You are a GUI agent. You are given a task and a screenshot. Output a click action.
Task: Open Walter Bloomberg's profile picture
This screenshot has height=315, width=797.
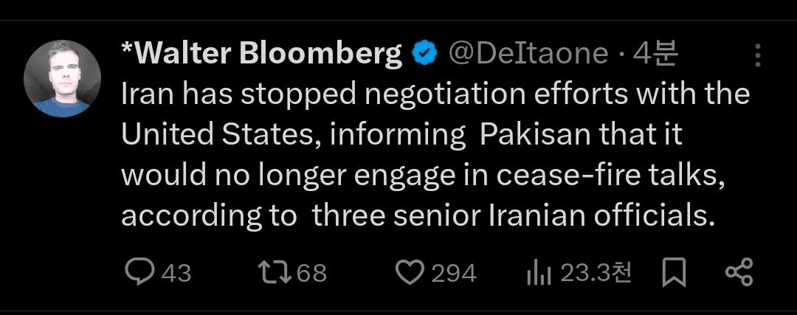[x=61, y=77]
